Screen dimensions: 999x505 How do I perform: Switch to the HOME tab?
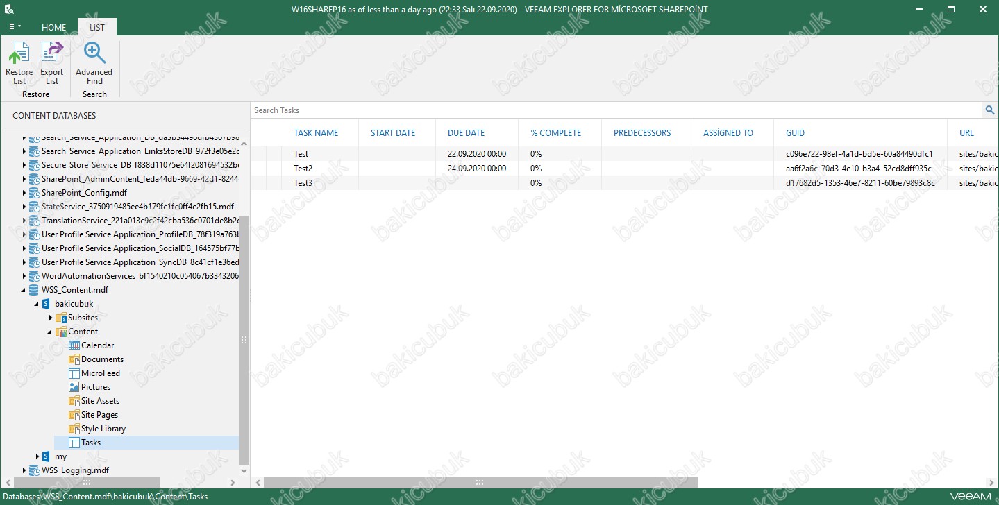point(54,28)
